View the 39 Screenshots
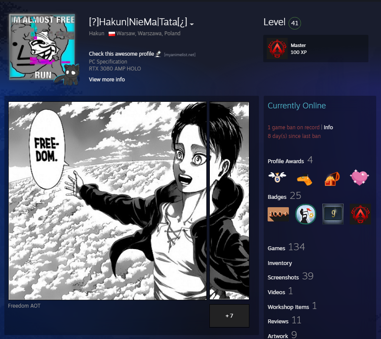The image size is (381, 339). (290, 277)
